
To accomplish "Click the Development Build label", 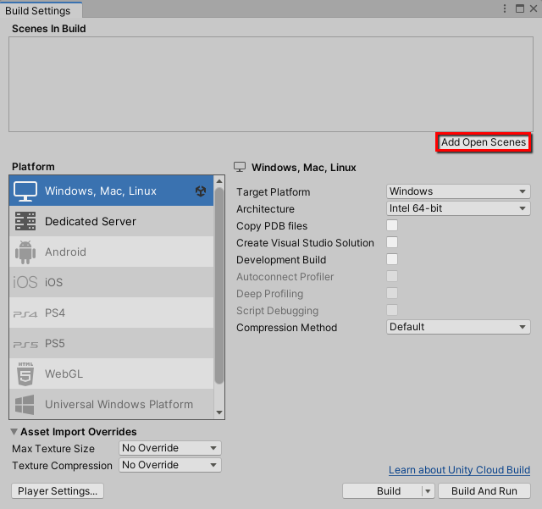I will [x=281, y=260].
